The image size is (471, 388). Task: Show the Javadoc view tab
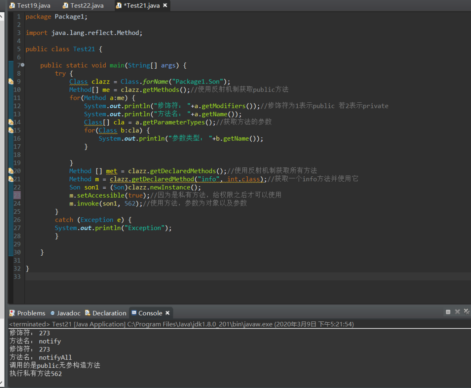68,313
